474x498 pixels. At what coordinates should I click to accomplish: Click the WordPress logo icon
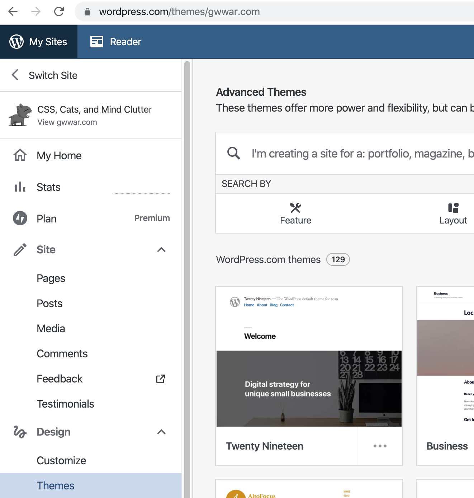[x=16, y=42]
